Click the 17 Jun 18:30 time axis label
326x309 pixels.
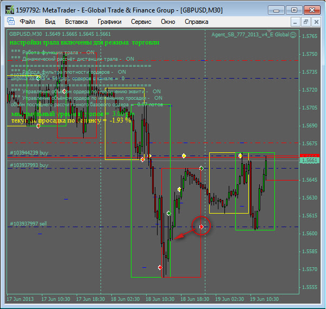tap(90, 299)
